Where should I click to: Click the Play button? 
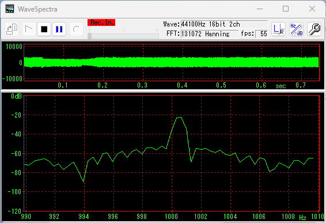point(29,29)
